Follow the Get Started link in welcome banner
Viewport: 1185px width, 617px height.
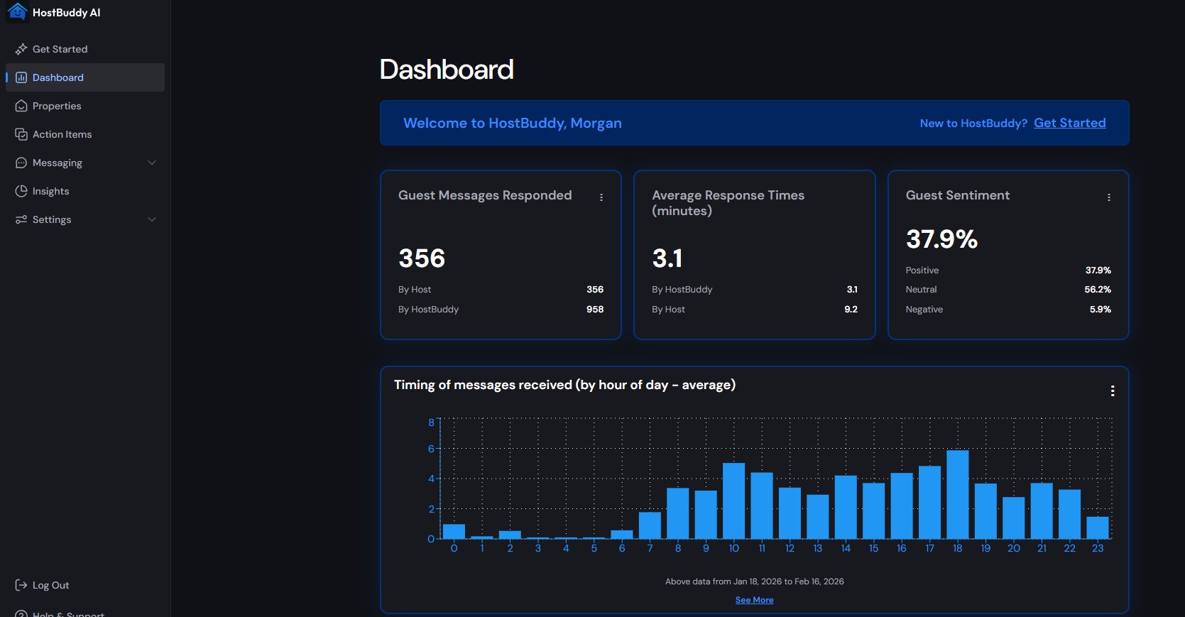click(x=1070, y=123)
